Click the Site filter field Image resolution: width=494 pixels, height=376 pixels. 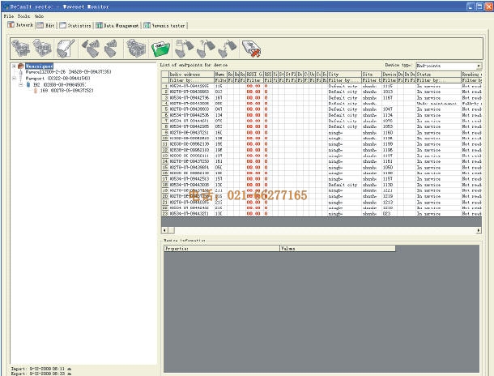pyautogui.click(x=372, y=80)
